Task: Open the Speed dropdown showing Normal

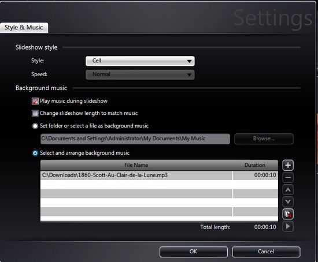Action: point(140,74)
